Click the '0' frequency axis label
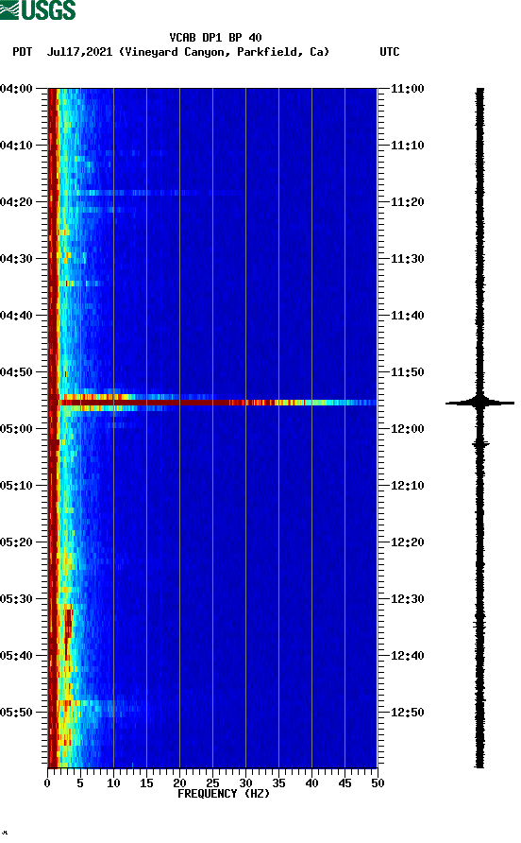This screenshot has width=521, height=843. coord(47,783)
